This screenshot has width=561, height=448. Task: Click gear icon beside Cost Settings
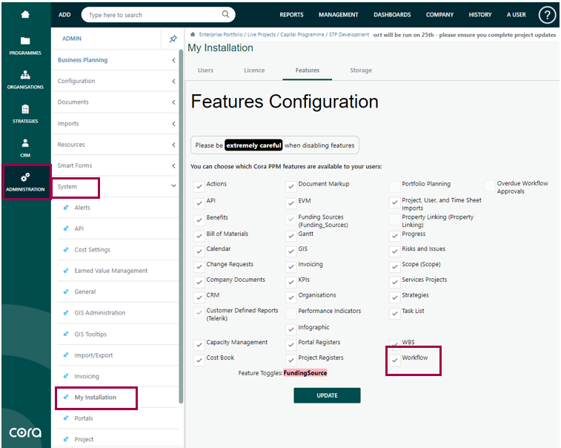click(x=66, y=250)
